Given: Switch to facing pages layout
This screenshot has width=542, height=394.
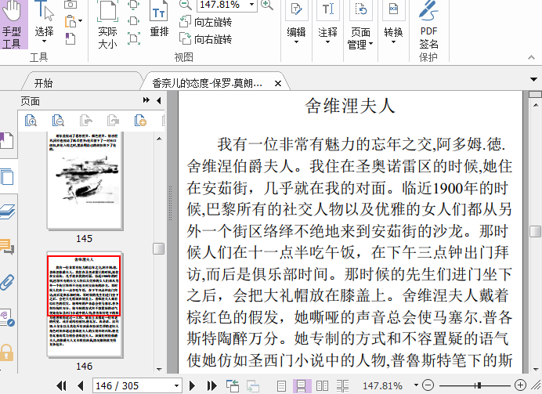Looking at the screenshot, I should tap(322, 385).
